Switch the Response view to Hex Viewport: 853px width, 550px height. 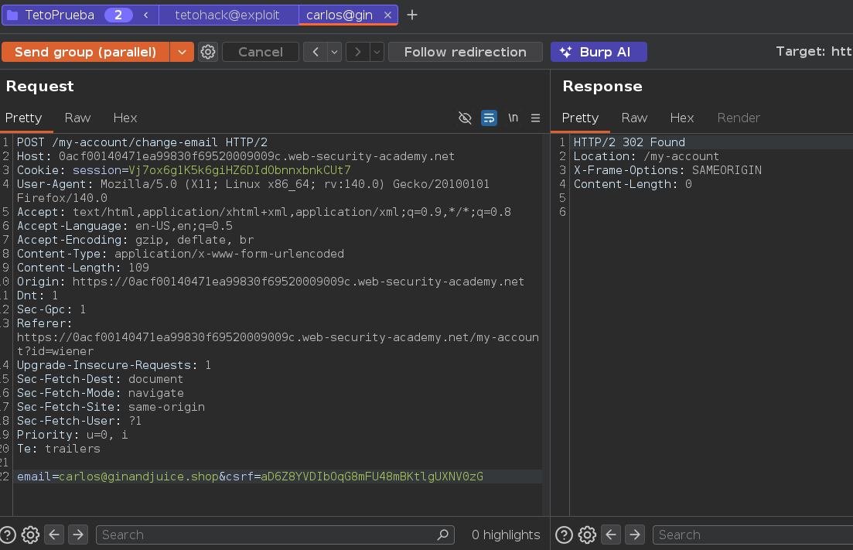pyautogui.click(x=681, y=118)
